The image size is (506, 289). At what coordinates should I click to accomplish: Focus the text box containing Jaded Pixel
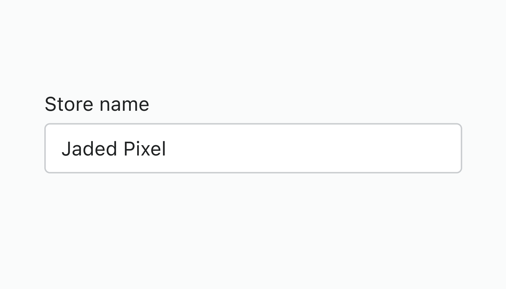click(253, 148)
